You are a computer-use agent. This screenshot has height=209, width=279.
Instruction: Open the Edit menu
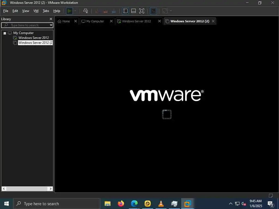[15, 11]
